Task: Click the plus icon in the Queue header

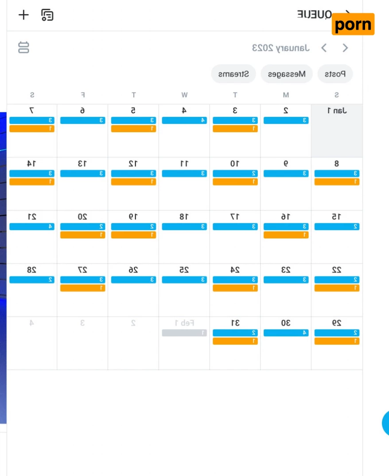Action: tap(23, 15)
